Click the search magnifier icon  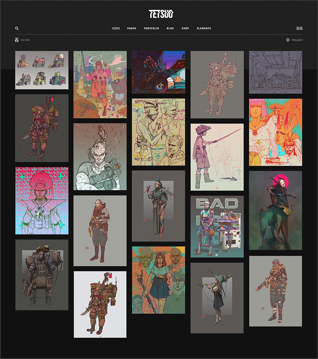(x=17, y=29)
